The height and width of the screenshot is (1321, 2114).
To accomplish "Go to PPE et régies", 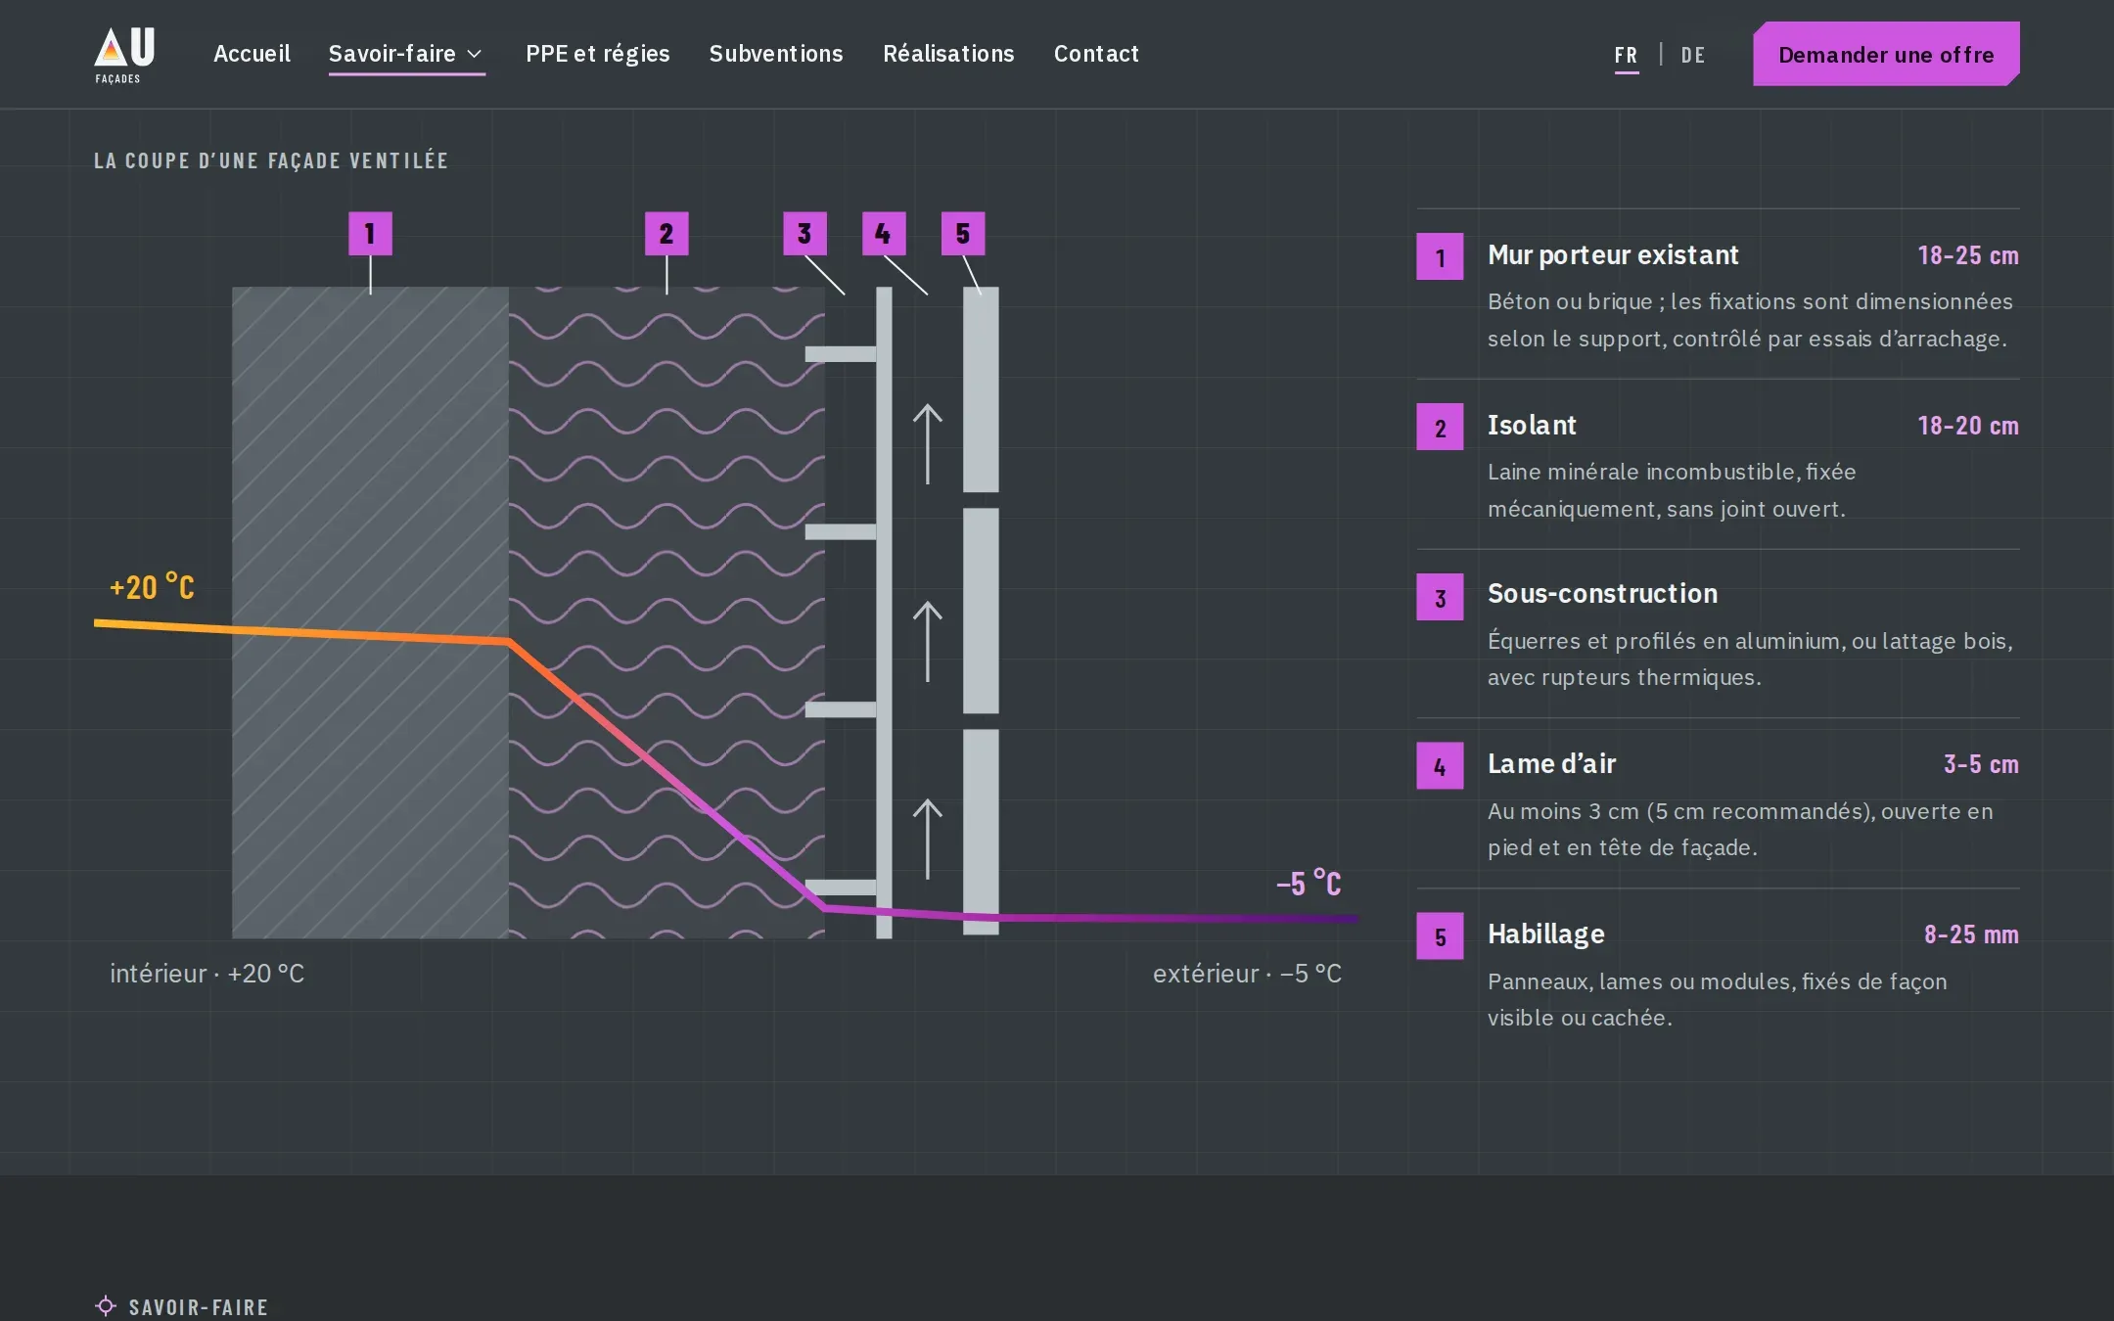I will 597,54.
